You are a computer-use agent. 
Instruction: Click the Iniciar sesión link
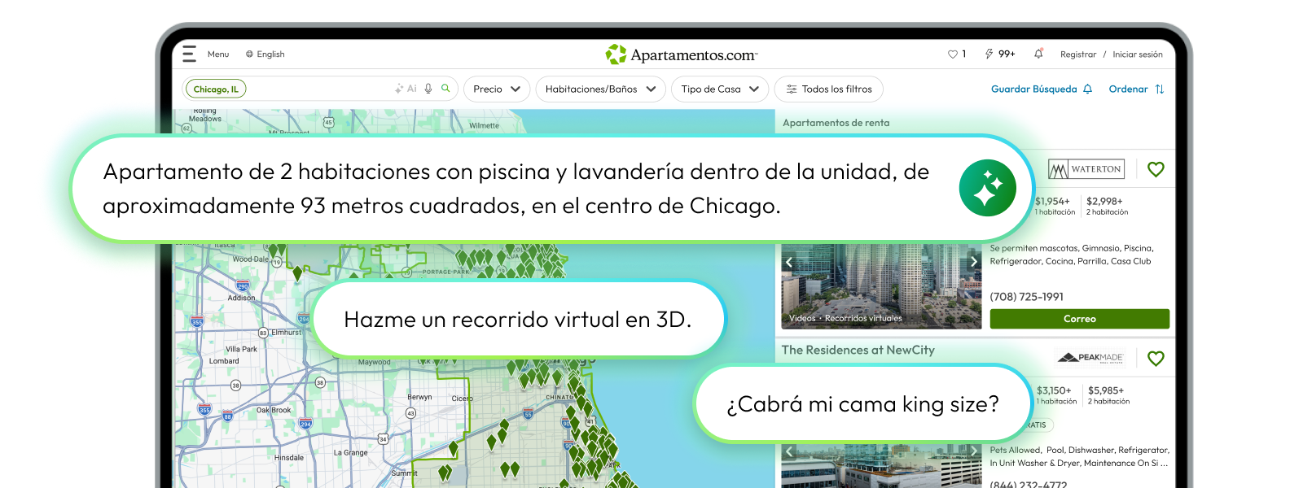coord(1138,54)
